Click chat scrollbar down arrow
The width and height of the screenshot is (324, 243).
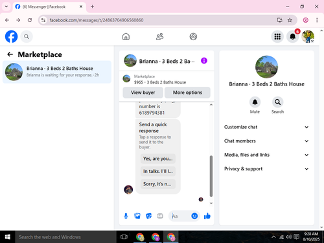click(211, 203)
